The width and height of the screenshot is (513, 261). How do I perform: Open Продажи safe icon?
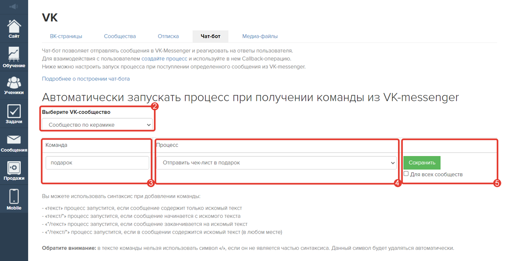(x=14, y=170)
